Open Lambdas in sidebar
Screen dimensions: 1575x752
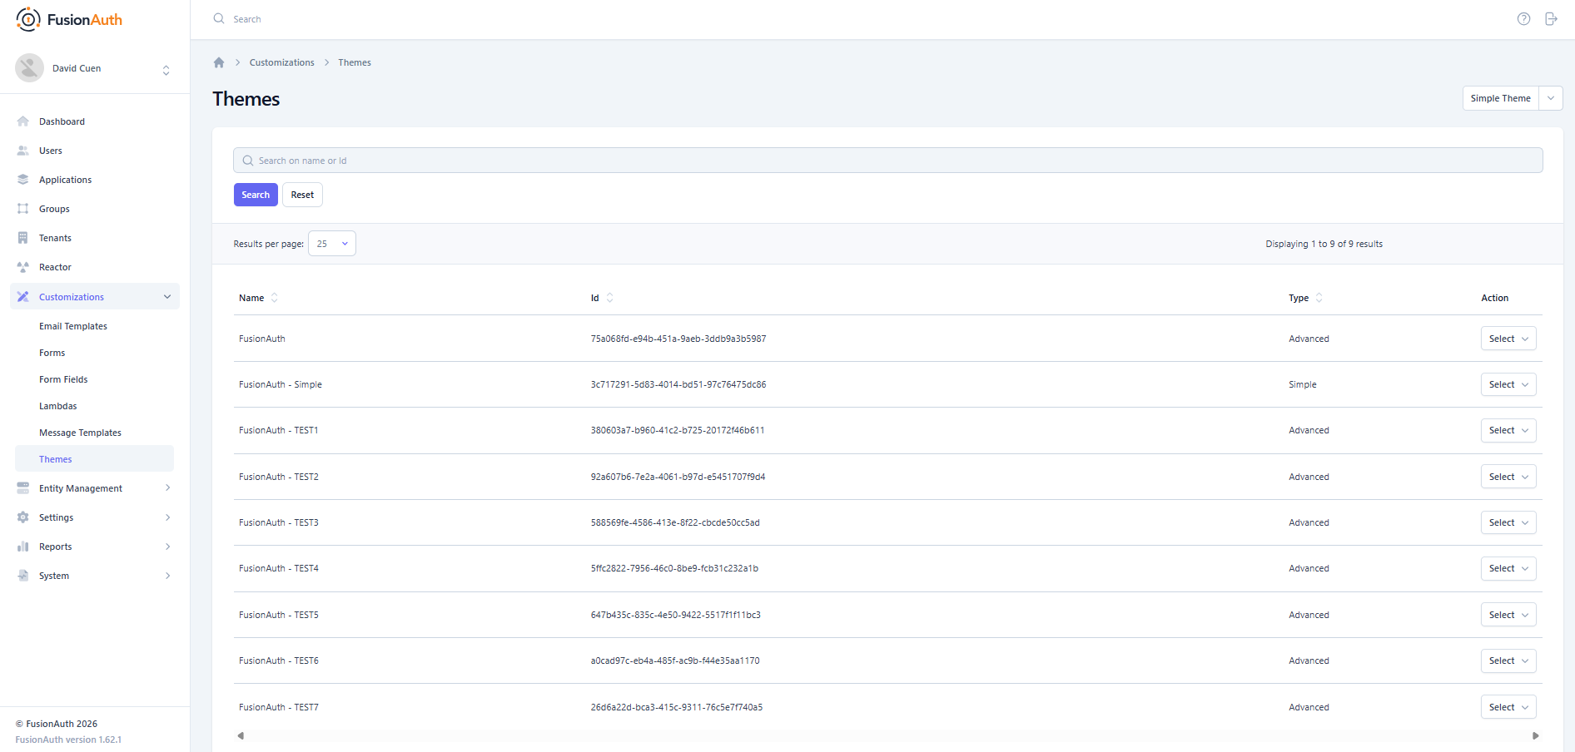[58, 406]
